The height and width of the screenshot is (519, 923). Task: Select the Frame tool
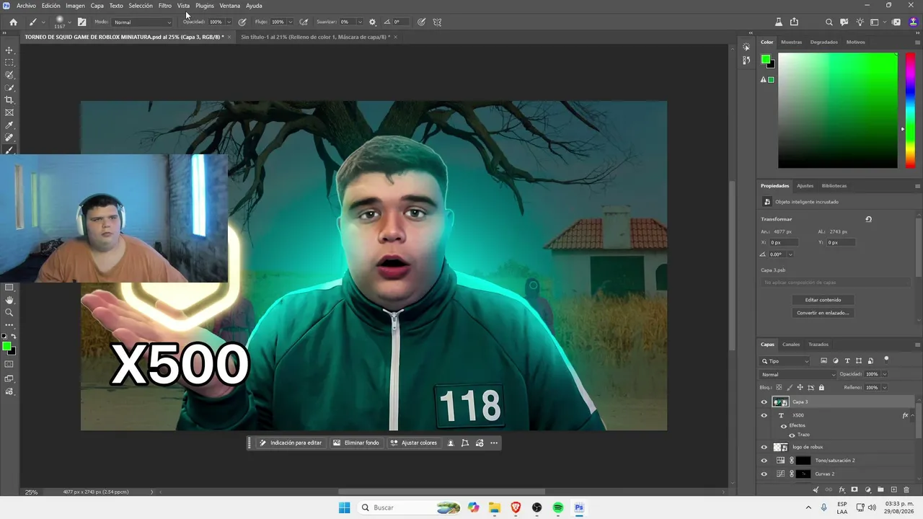(x=9, y=112)
